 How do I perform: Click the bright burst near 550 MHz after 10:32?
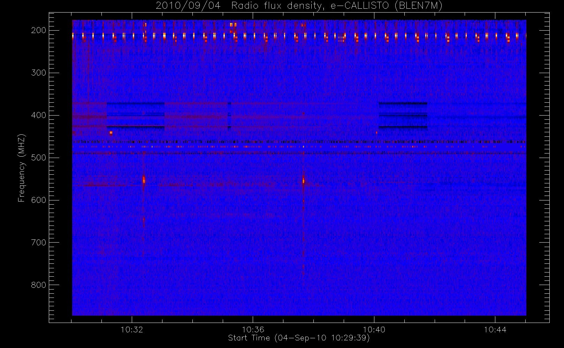pyautogui.click(x=144, y=179)
